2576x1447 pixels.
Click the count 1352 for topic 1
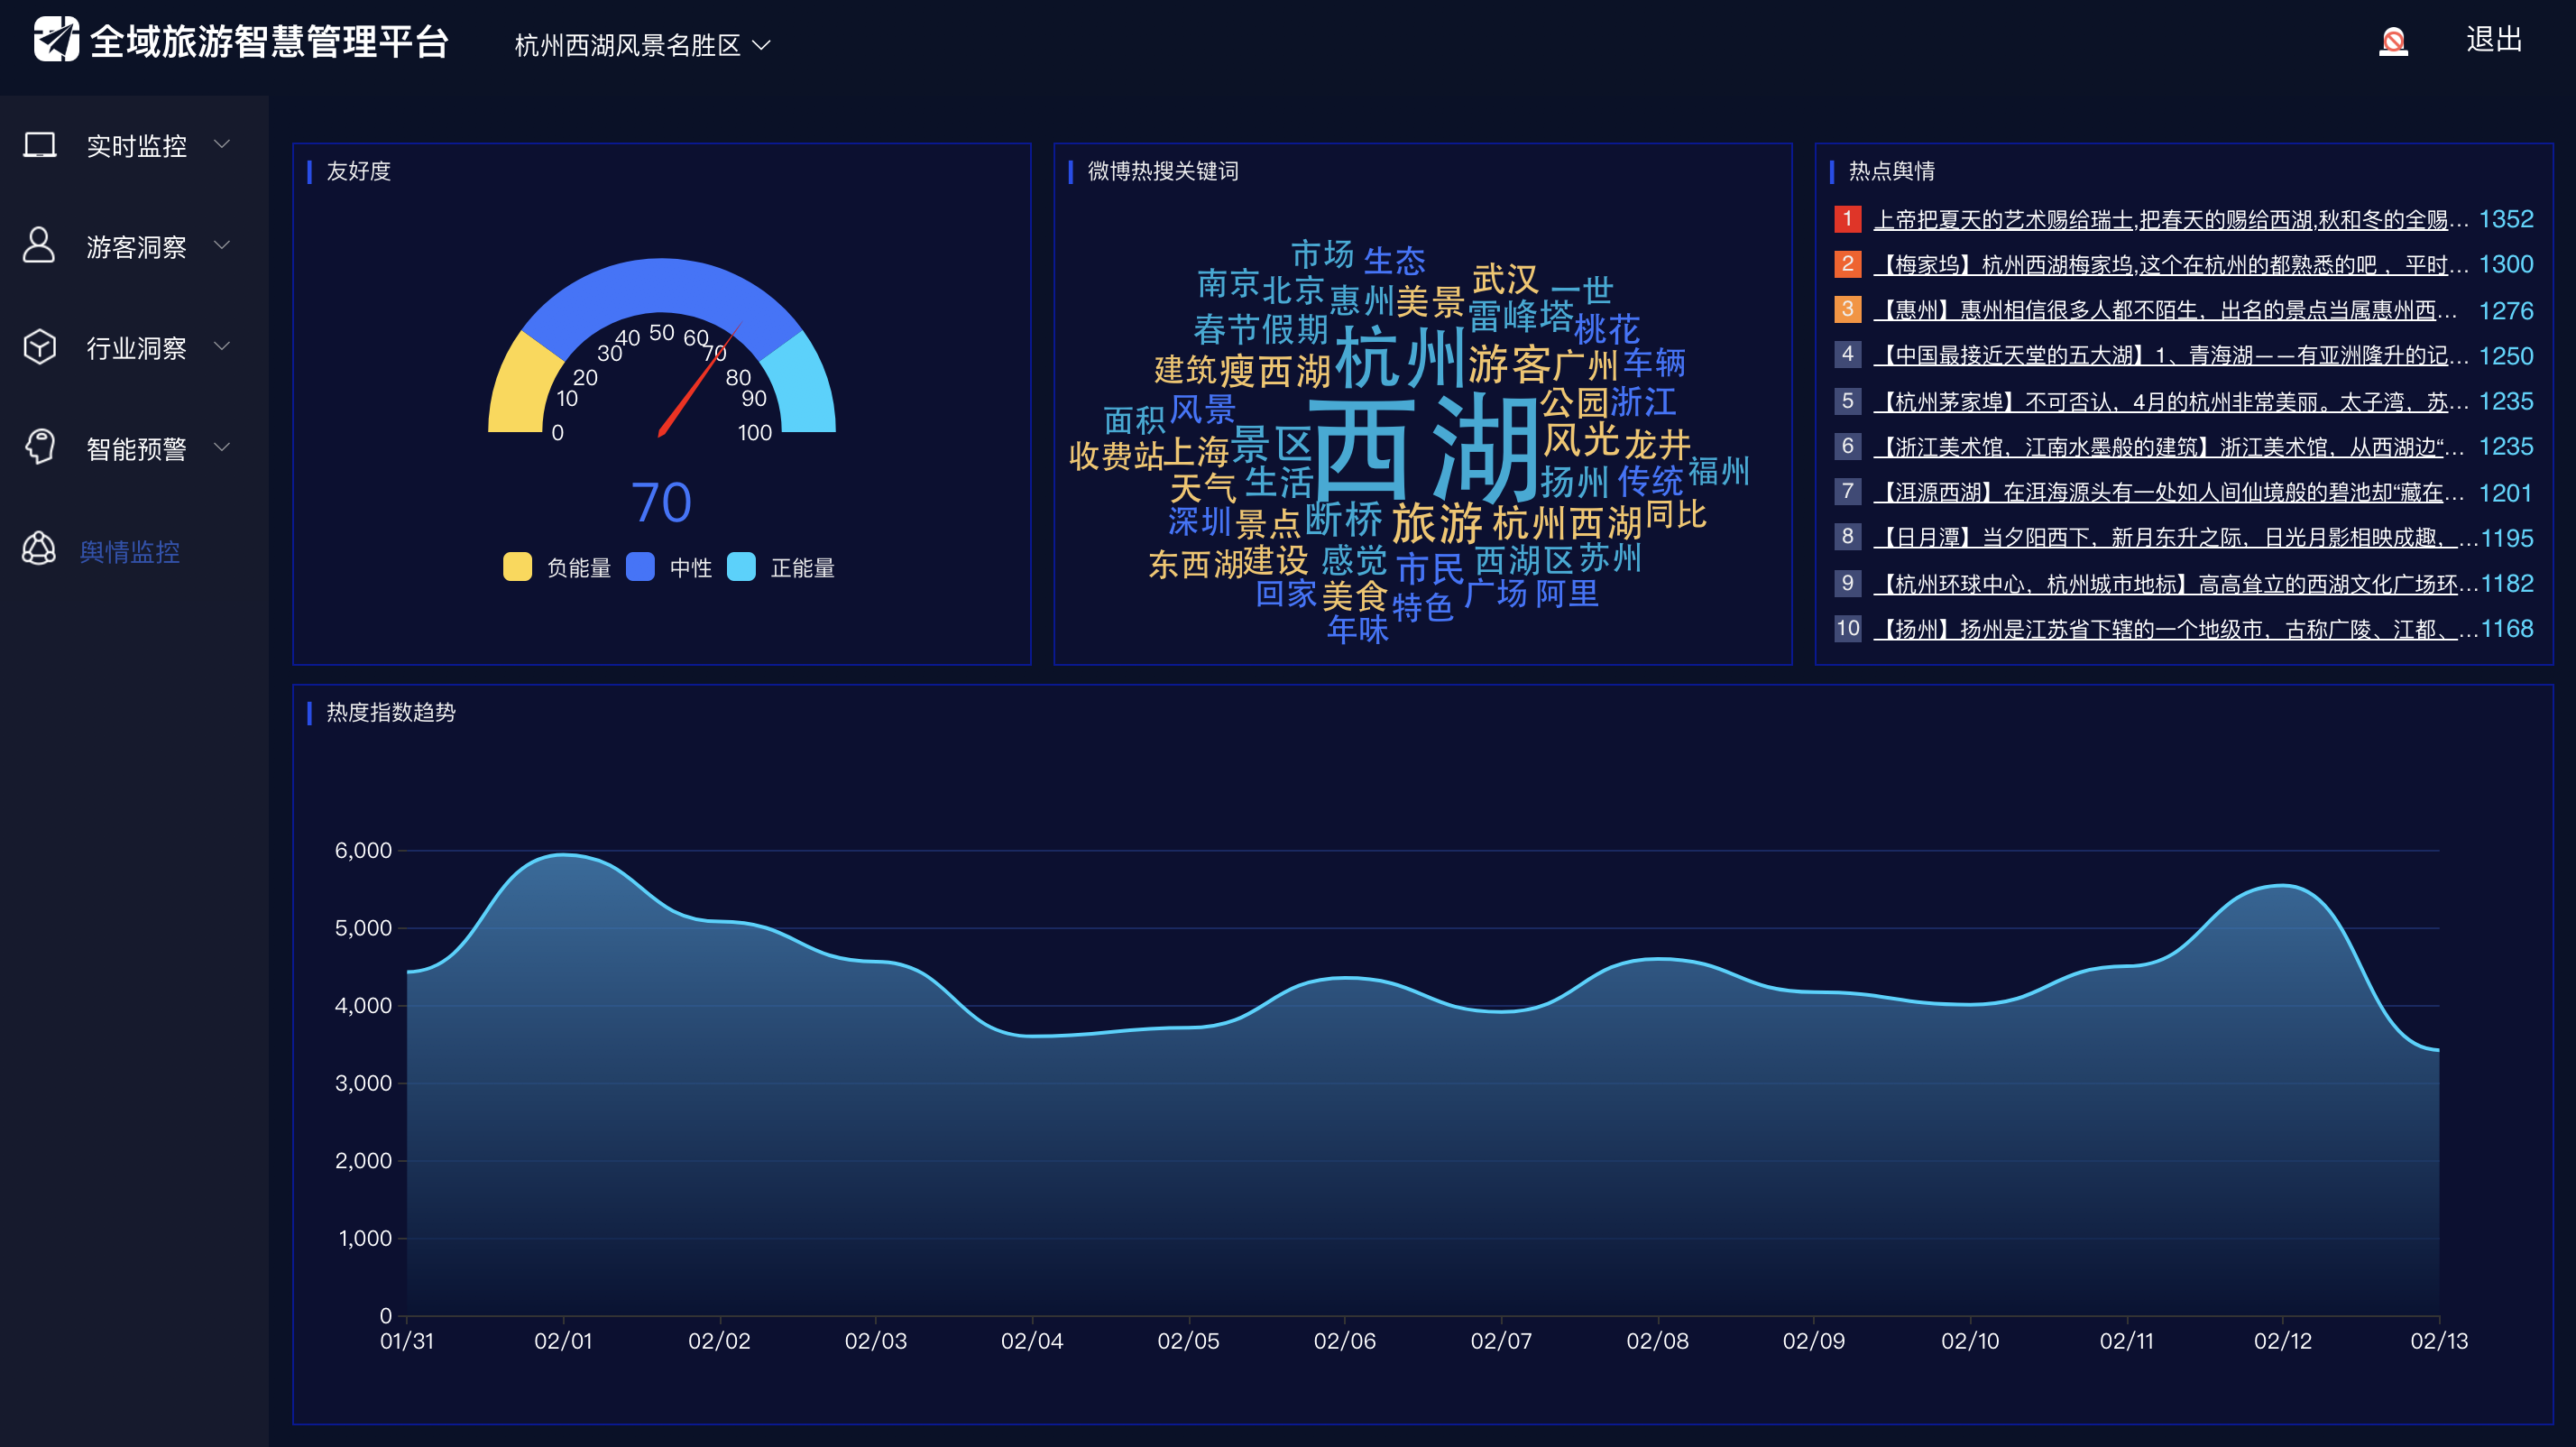(x=2506, y=219)
